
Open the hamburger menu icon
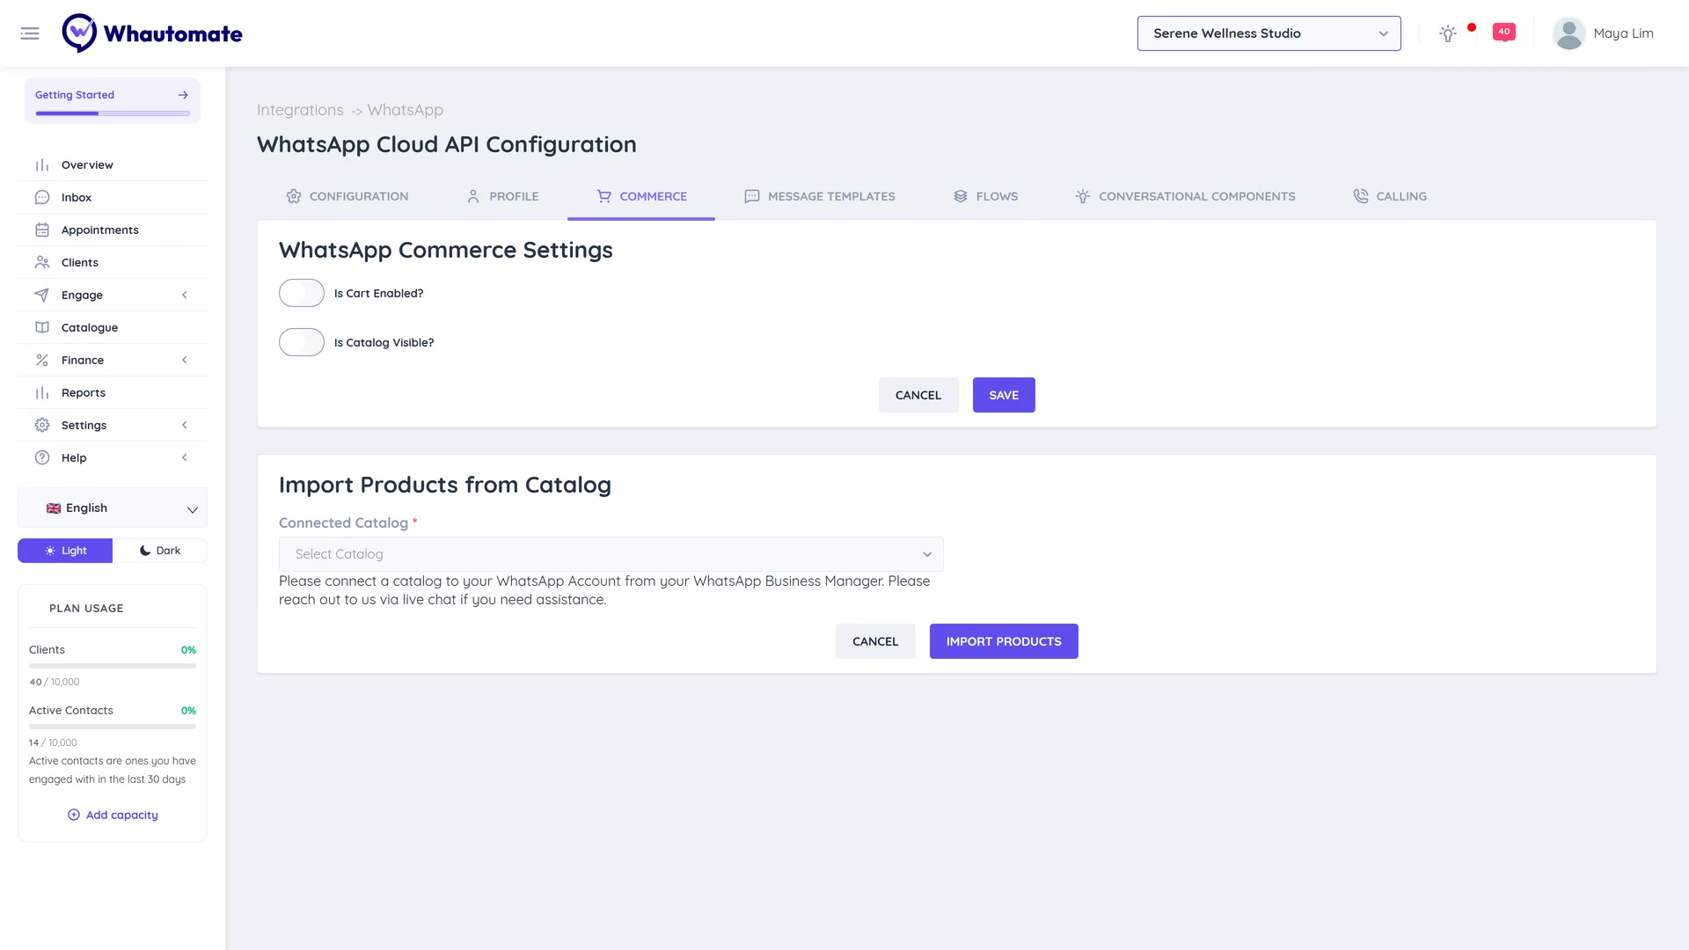30,33
